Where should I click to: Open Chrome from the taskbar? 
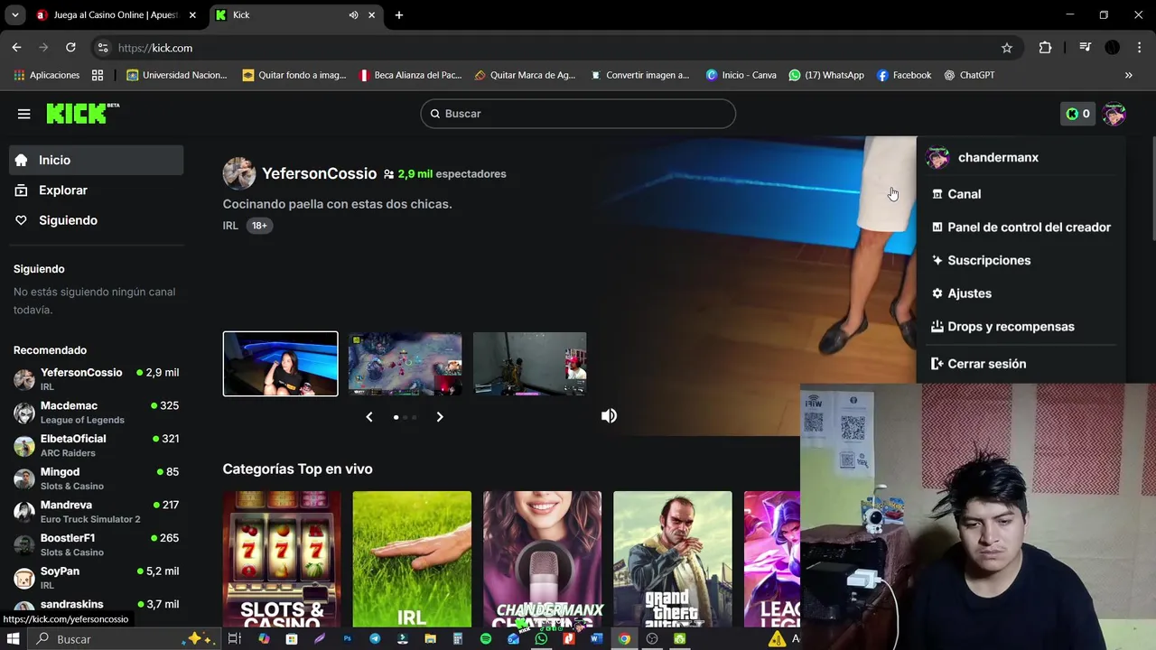[624, 638]
